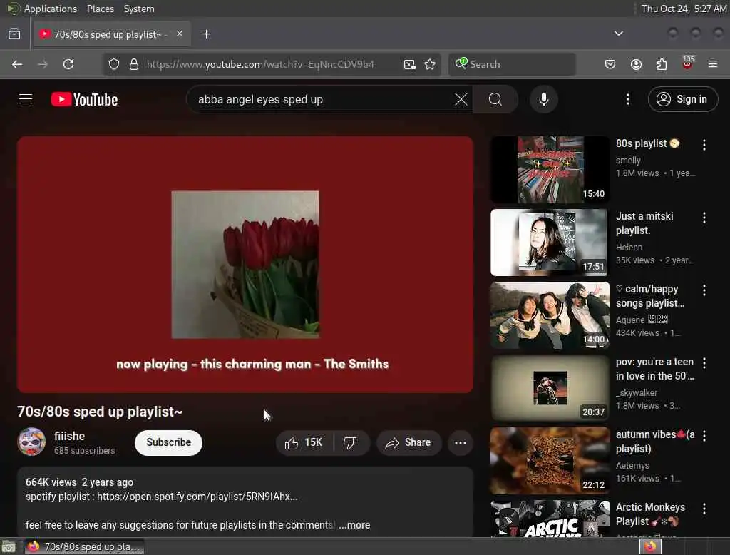The height and width of the screenshot is (555, 730).
Task: Open Firefox View icon beside tabs
Action: 14,34
